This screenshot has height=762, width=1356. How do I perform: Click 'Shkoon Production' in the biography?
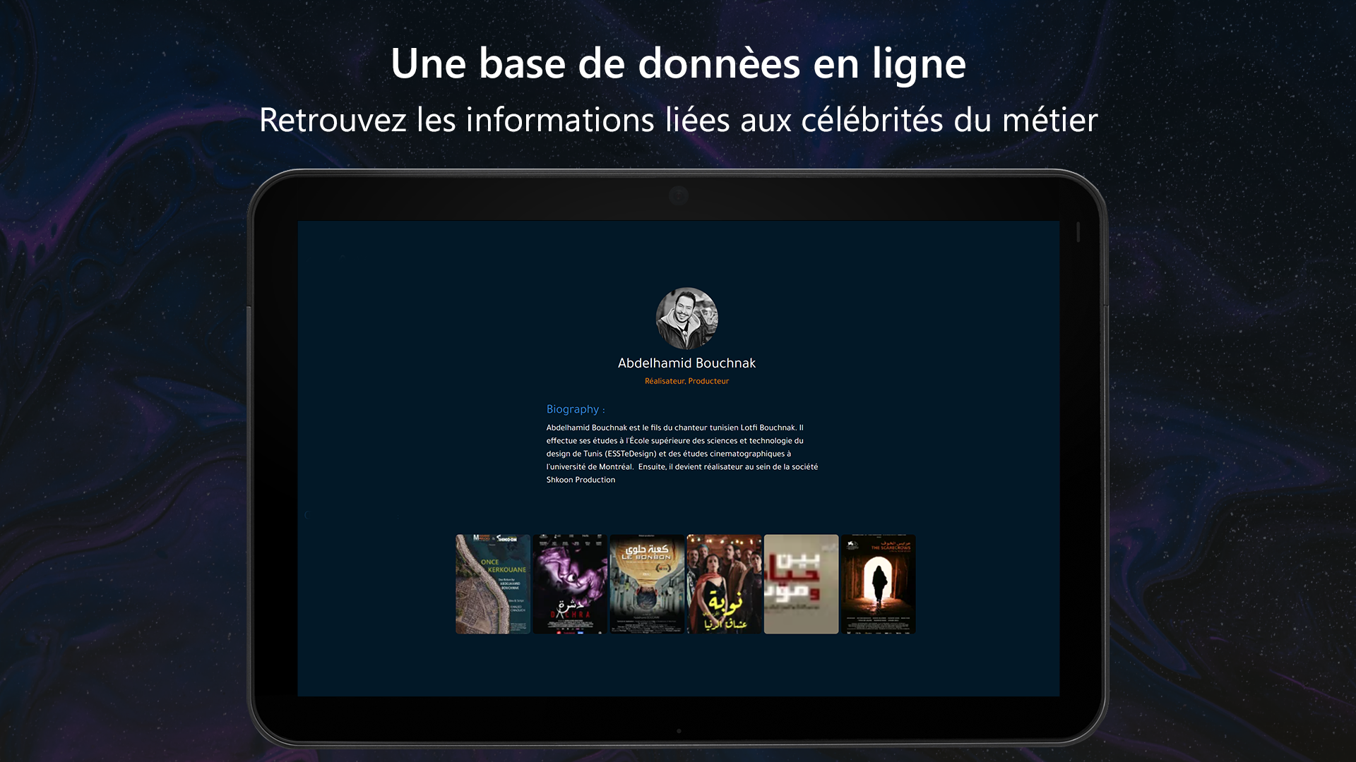581,480
